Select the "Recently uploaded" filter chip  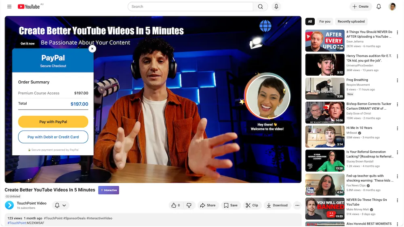click(351, 21)
